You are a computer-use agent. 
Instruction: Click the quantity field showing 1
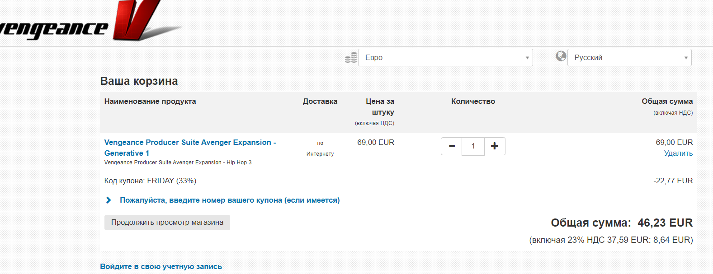pyautogui.click(x=473, y=146)
